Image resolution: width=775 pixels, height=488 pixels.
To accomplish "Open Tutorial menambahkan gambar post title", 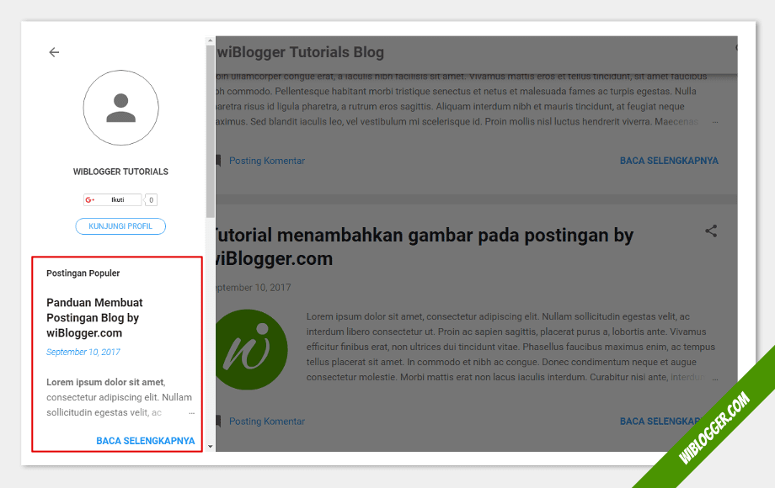I will coord(424,247).
